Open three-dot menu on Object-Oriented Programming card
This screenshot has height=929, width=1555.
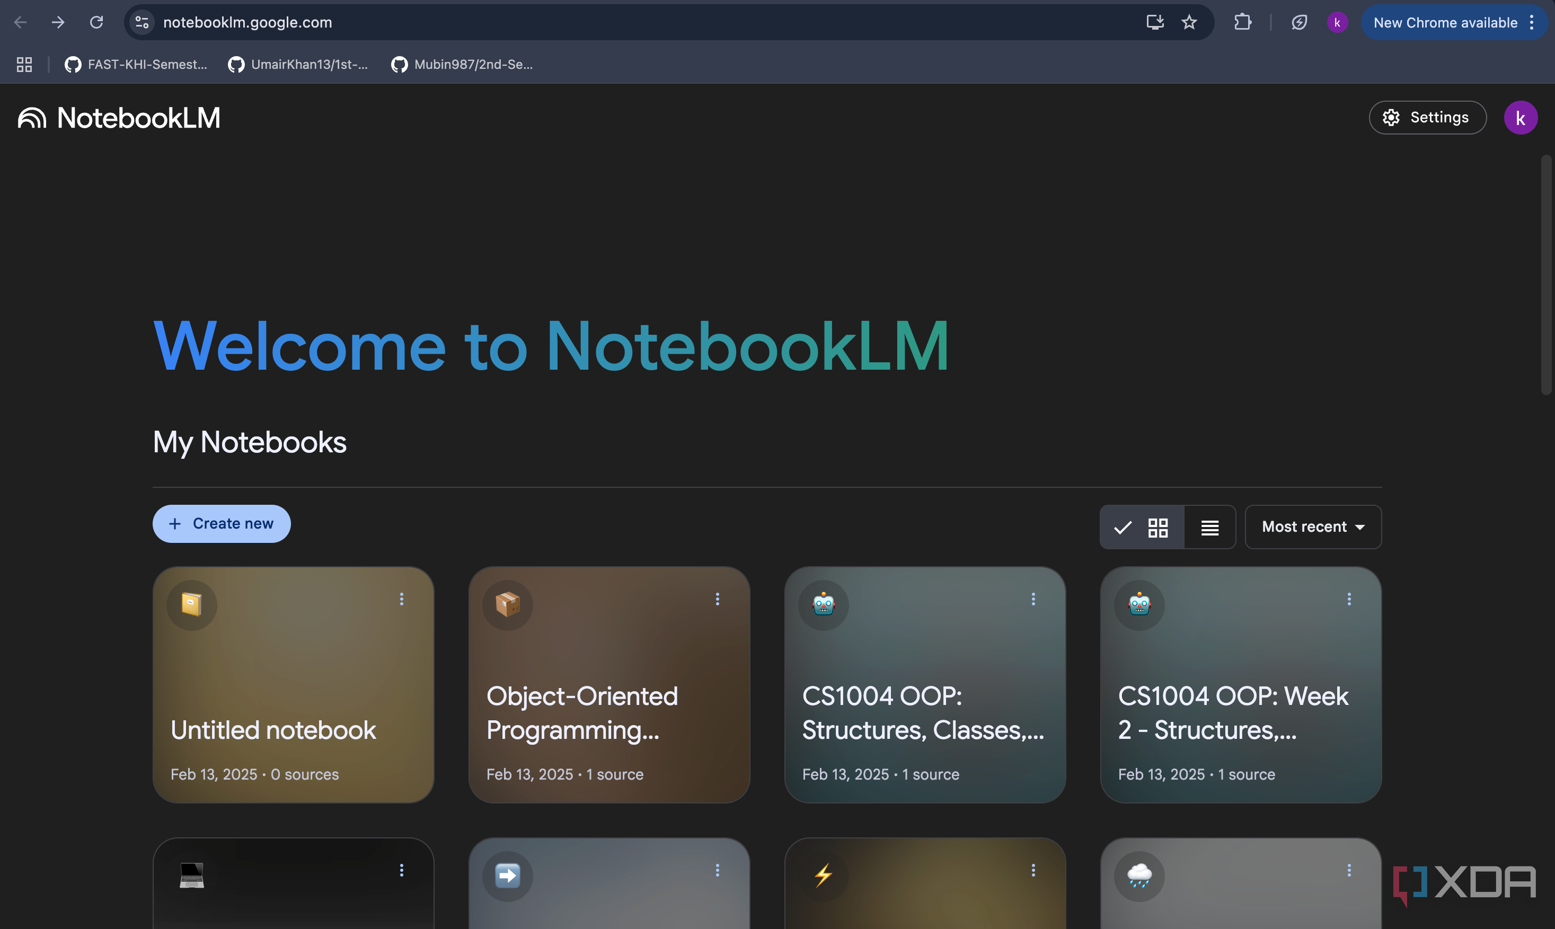pos(717,599)
